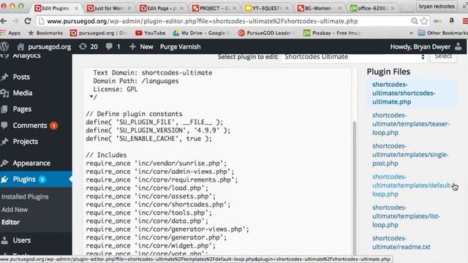This screenshot has width=468, height=263.
Task: Open the Apps shortcut in bookmarks bar
Action: (x=11, y=33)
